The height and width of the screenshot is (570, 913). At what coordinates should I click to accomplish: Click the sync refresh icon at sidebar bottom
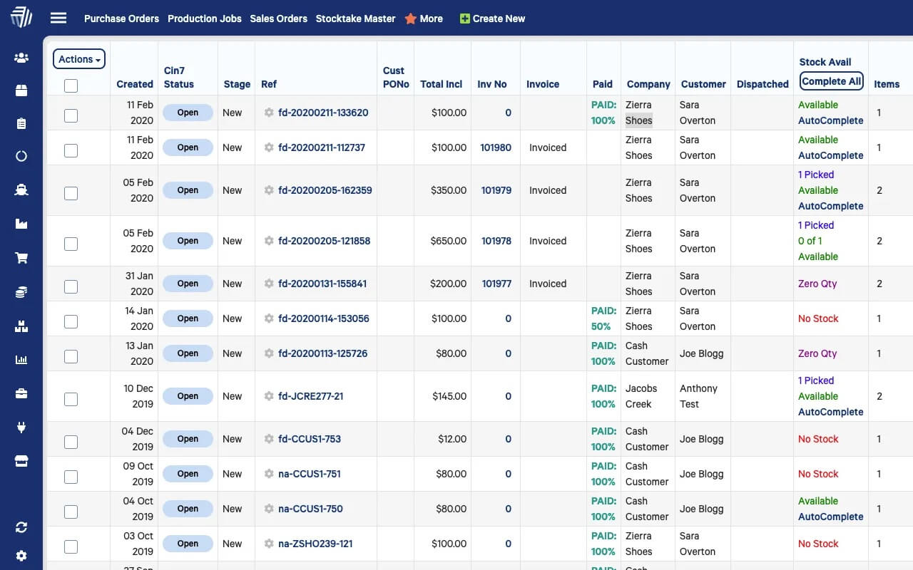point(21,527)
